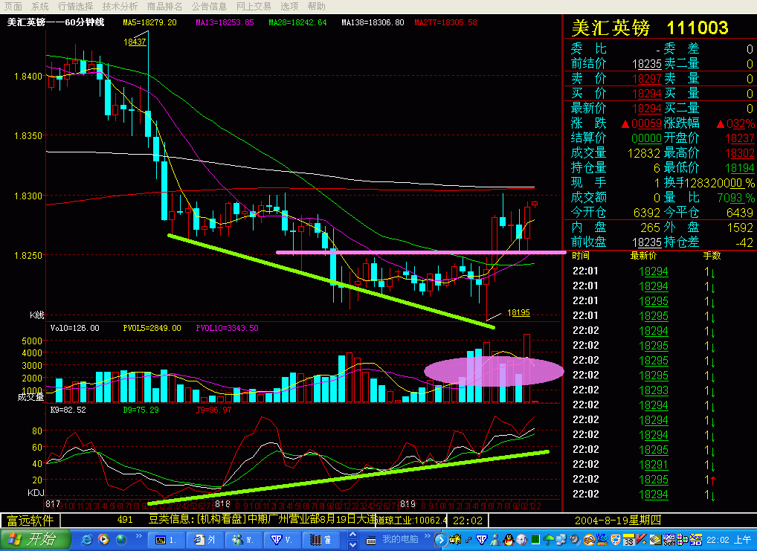
Task: Switch to the taskbar window labeled V.
Action: [x=282, y=540]
